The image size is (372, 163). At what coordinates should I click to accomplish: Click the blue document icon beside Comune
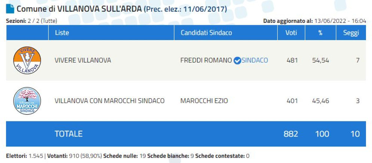click(x=10, y=9)
